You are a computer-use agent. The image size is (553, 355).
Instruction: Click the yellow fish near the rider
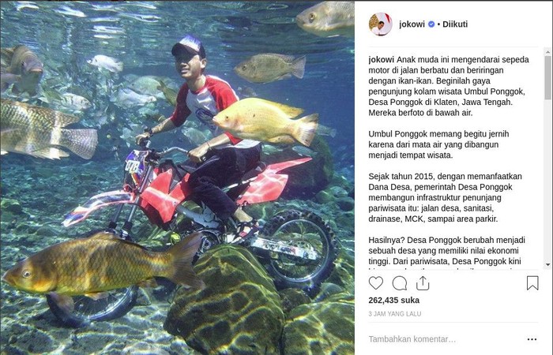tap(265, 121)
